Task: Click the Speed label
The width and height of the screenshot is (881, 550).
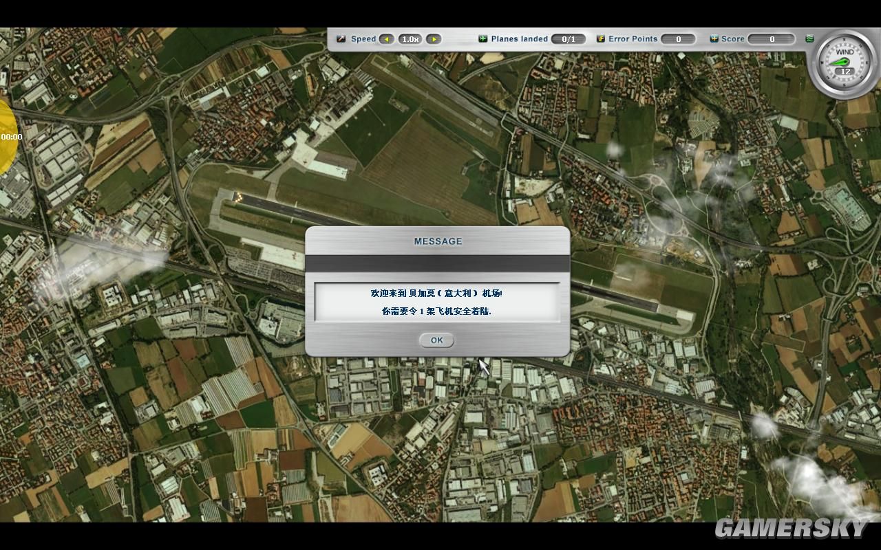Action: [x=363, y=39]
